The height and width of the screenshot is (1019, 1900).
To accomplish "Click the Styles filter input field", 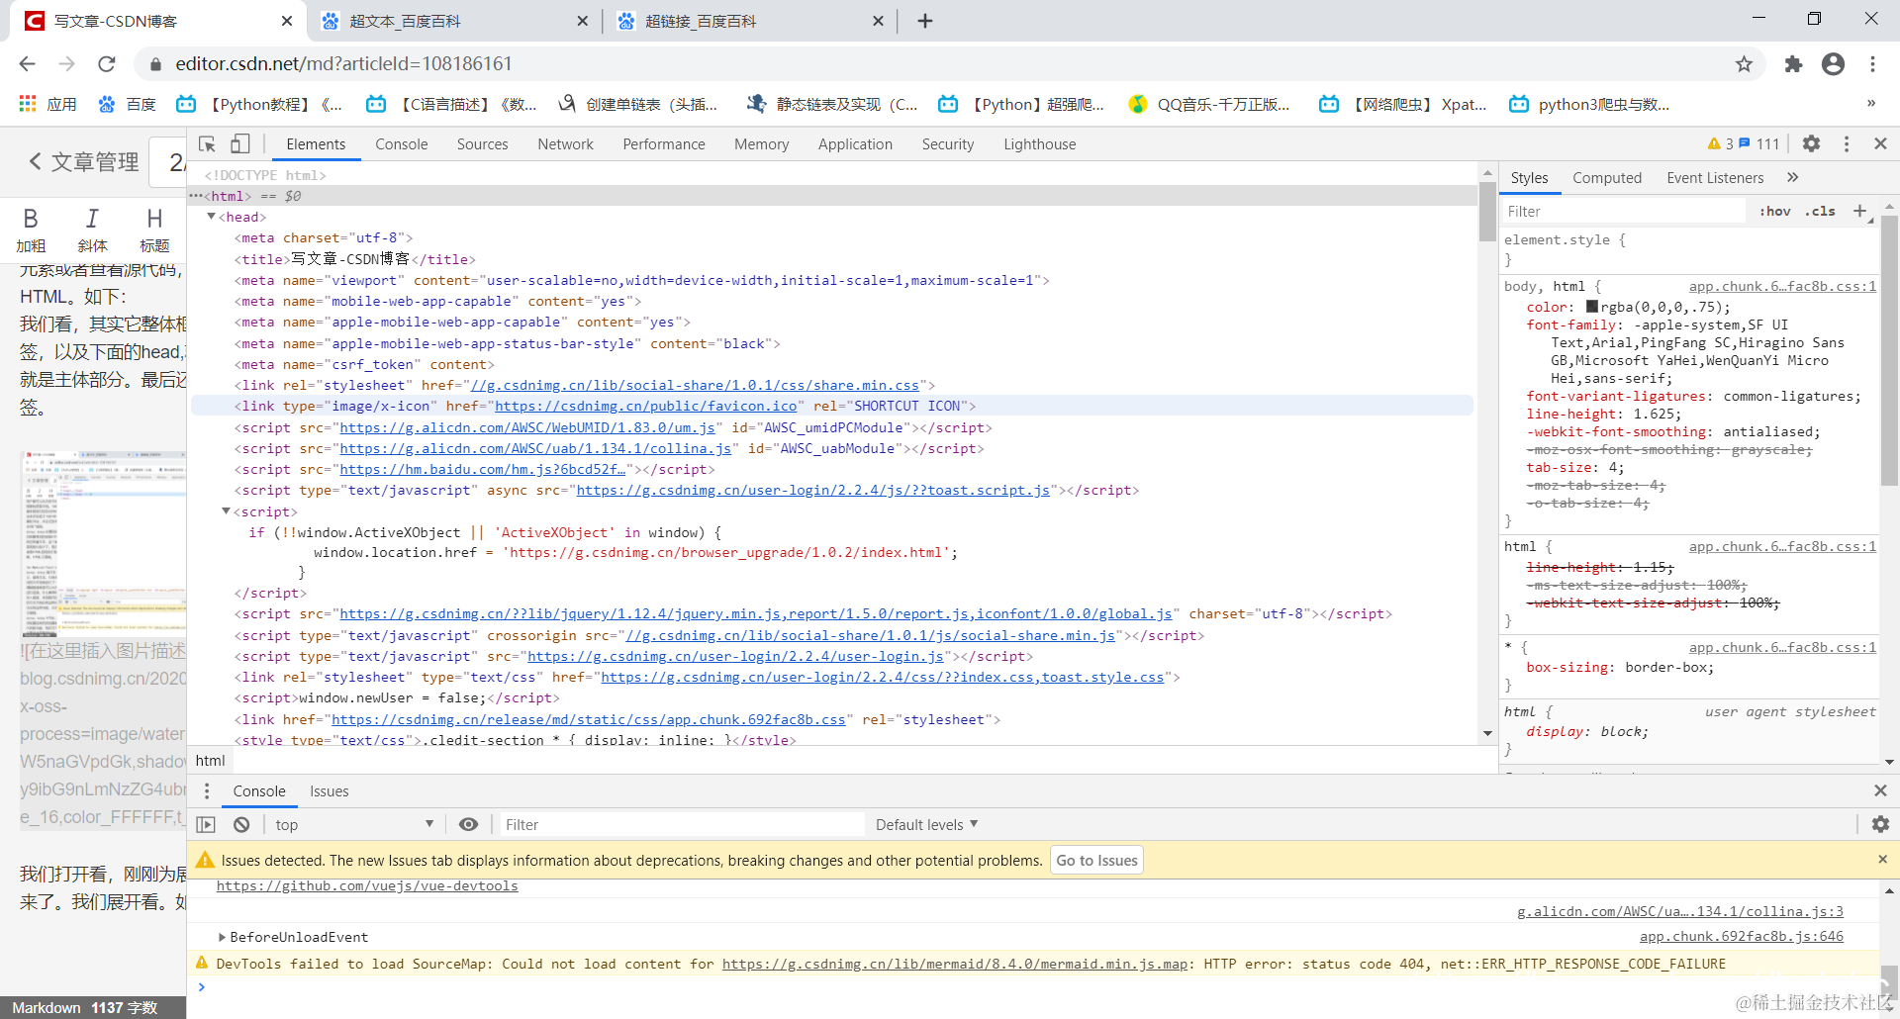I will (x=1623, y=211).
